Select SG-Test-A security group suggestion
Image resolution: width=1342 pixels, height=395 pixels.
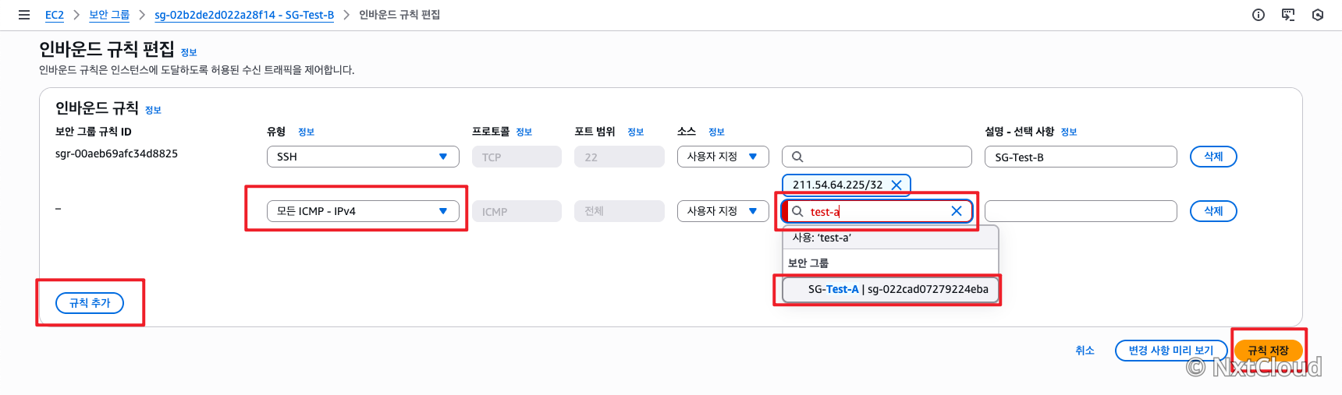[x=890, y=289]
